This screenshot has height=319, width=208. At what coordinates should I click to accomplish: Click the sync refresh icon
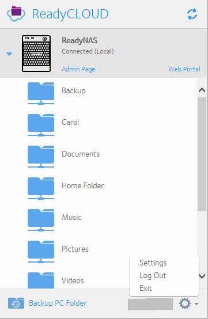pyautogui.click(x=192, y=14)
